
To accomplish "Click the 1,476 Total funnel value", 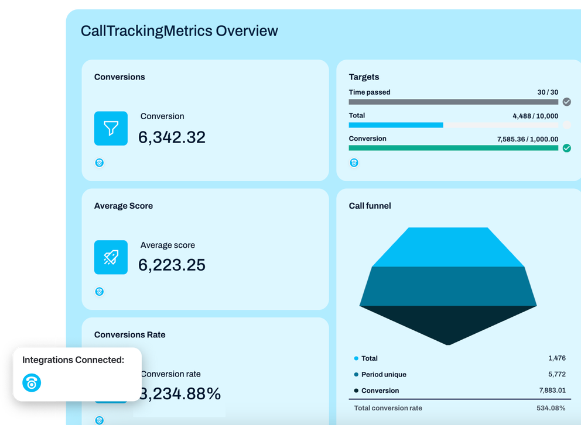I will [557, 358].
